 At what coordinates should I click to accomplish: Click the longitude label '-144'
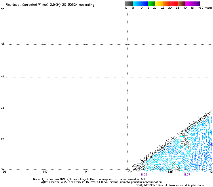point(86,171)
